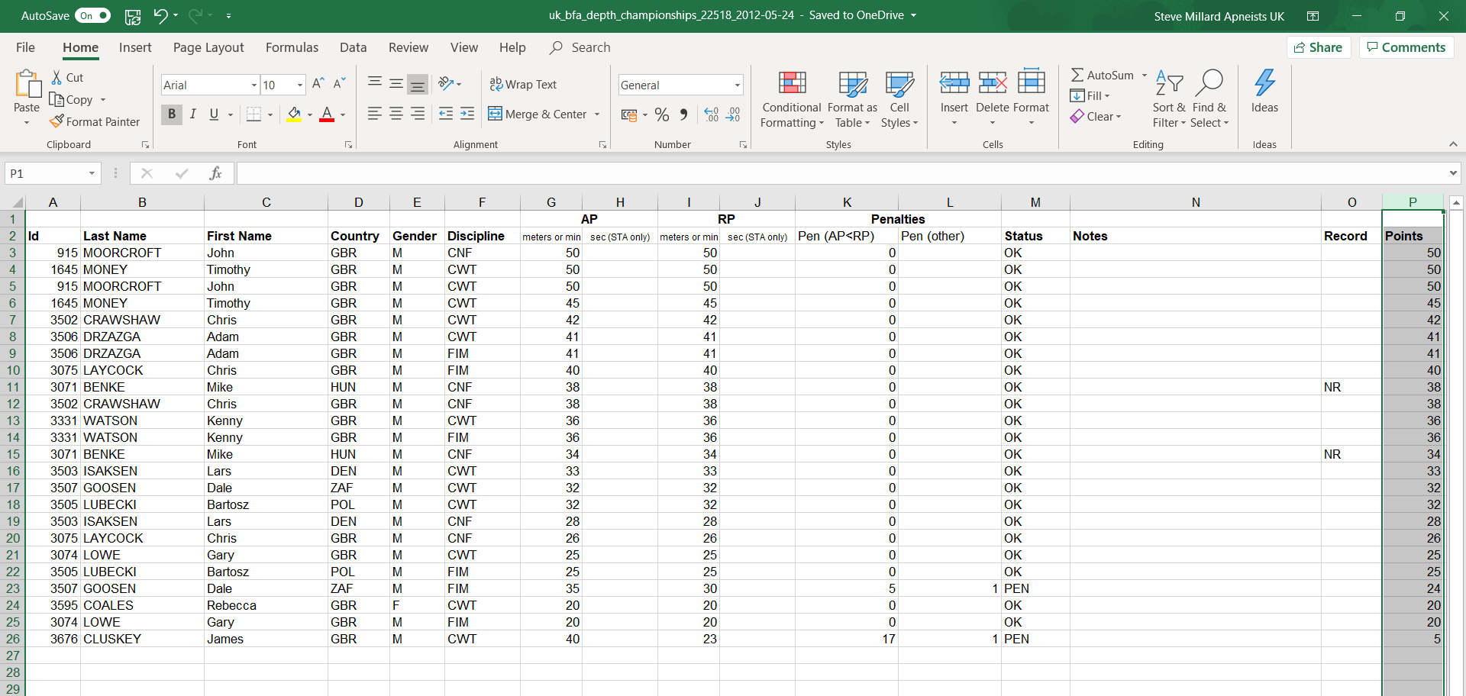Click the Conditional Formatting icon
This screenshot has height=696, width=1466.
(x=792, y=84)
